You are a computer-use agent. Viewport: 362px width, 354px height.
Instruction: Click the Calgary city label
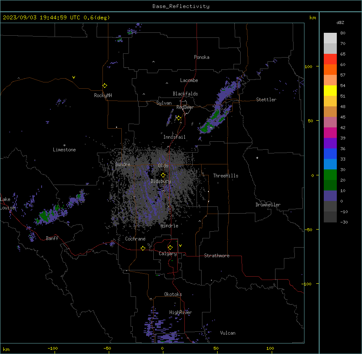point(168,254)
